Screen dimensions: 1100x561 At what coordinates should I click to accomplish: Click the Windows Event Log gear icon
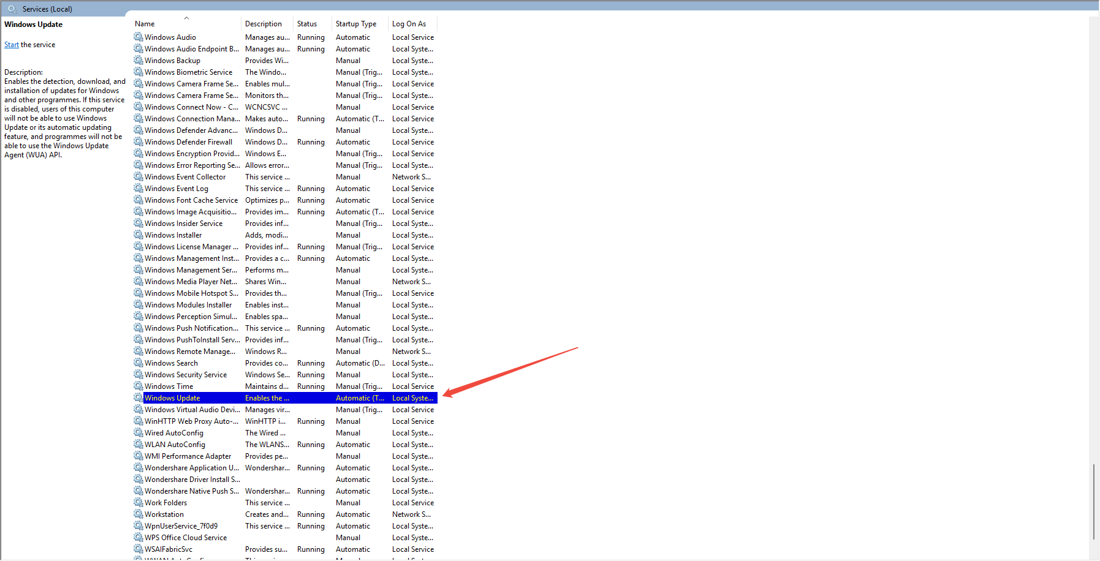pos(138,189)
